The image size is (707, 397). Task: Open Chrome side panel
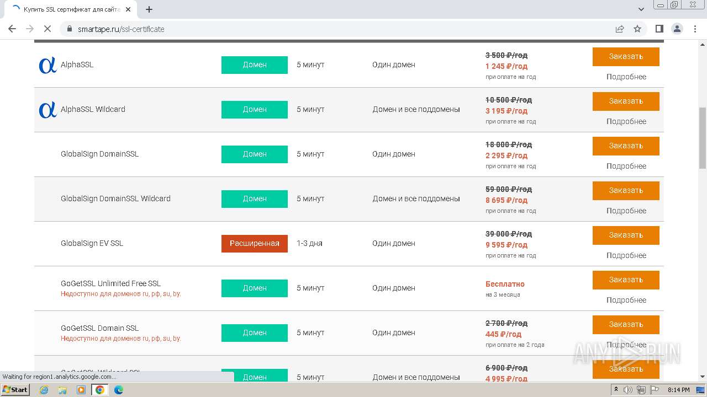point(659,29)
